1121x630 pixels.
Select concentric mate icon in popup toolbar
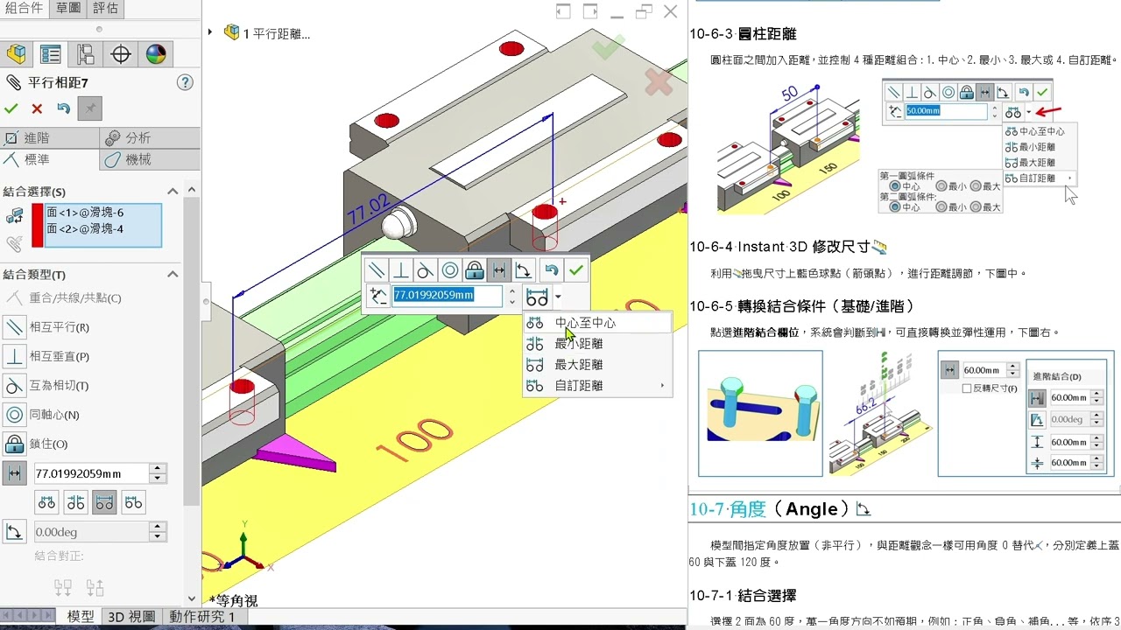[x=449, y=270]
